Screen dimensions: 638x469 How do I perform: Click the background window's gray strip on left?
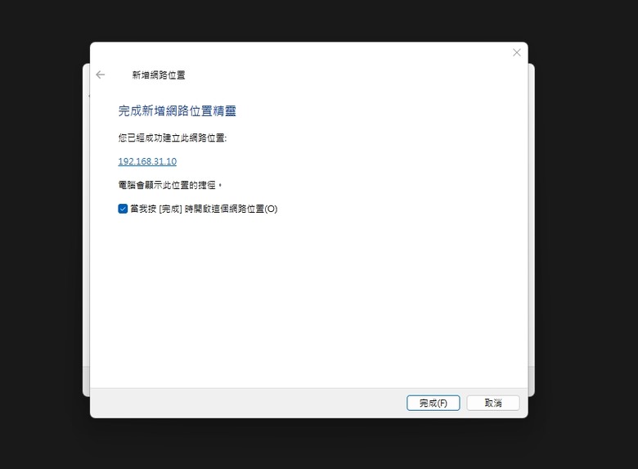(x=86, y=379)
